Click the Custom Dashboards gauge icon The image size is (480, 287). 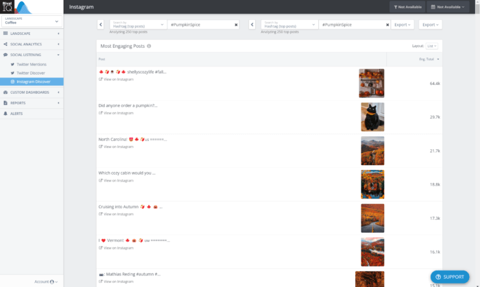click(x=5, y=92)
